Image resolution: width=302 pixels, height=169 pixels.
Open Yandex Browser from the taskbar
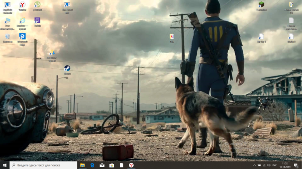click(131, 165)
